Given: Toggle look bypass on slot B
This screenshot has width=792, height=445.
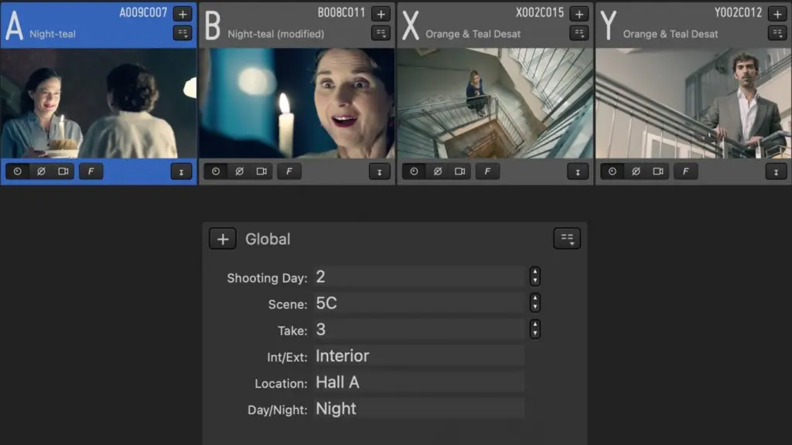Looking at the screenshot, I should click(240, 172).
